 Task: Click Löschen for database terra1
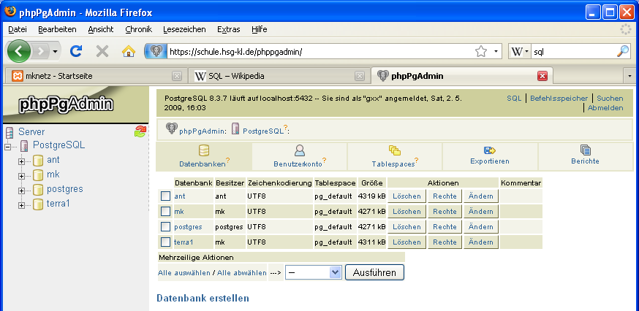pyautogui.click(x=407, y=242)
